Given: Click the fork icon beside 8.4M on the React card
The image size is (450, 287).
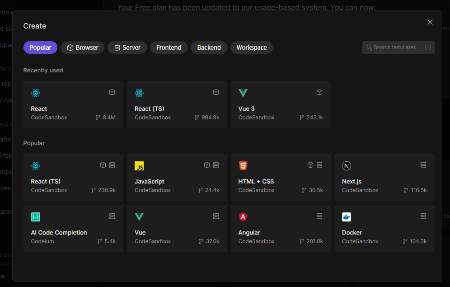Looking at the screenshot, I should [98, 118].
